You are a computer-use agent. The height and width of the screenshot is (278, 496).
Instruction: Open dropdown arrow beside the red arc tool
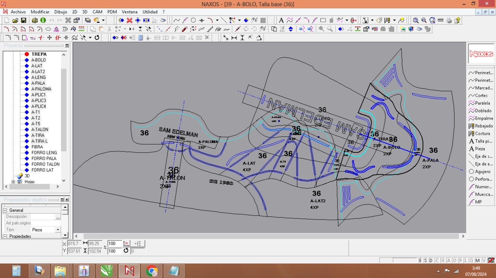[217, 20]
